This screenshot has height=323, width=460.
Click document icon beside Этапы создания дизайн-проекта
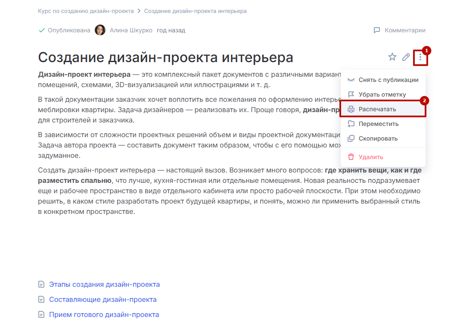[41, 284]
